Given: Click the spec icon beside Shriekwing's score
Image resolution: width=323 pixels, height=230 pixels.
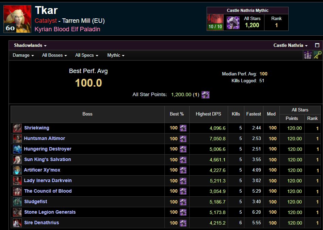Looking at the screenshot, I should click(x=183, y=128).
